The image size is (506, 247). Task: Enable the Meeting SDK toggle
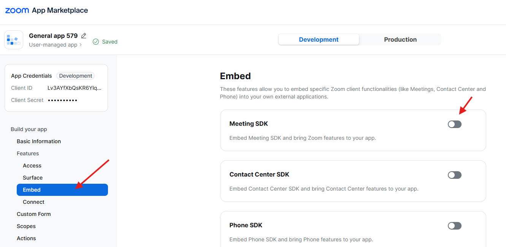pyautogui.click(x=454, y=124)
